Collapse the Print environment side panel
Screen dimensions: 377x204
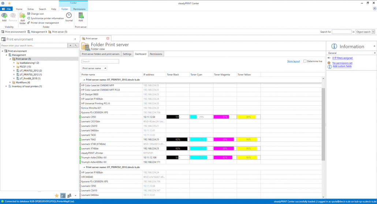pyautogui.click(x=75, y=39)
